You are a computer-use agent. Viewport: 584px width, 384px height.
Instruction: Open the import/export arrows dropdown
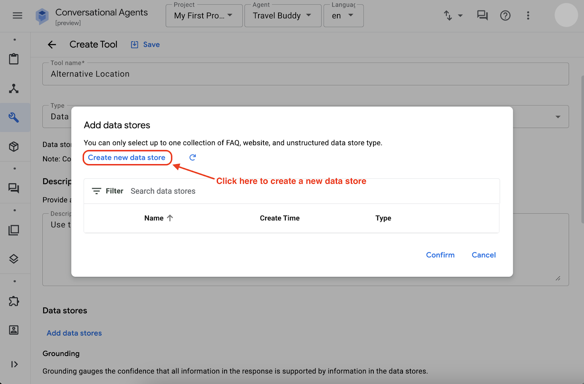453,16
